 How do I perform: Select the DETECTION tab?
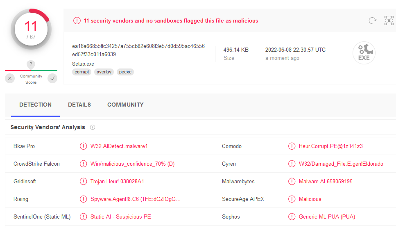pyautogui.click(x=35, y=105)
